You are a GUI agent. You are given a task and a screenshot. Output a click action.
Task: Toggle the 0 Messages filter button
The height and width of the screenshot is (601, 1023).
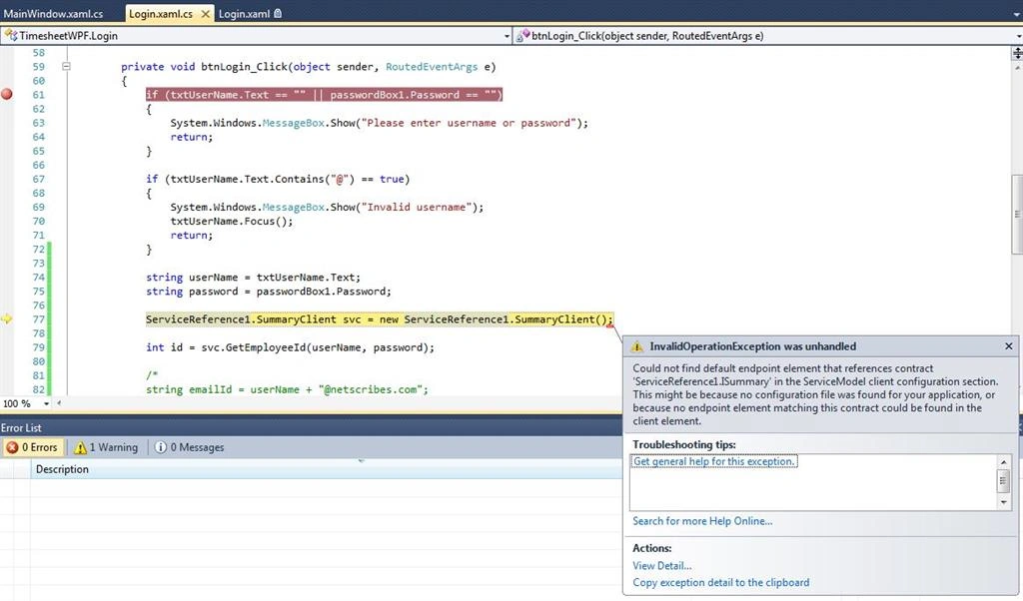pyautogui.click(x=190, y=447)
